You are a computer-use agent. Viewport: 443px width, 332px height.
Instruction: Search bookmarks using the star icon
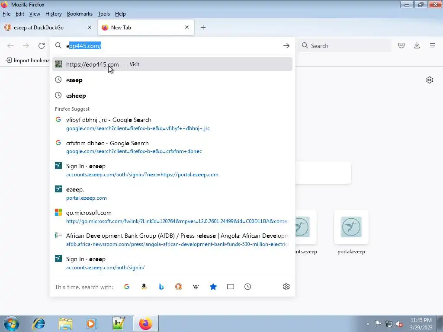[x=213, y=287]
